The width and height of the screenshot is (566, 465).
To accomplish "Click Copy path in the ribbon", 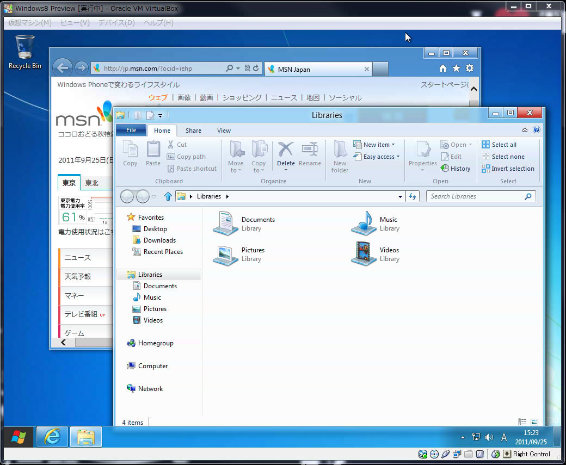I will click(186, 157).
